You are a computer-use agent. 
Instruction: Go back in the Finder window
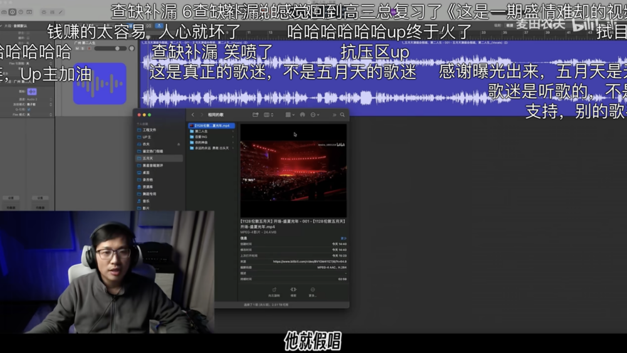pyautogui.click(x=192, y=115)
